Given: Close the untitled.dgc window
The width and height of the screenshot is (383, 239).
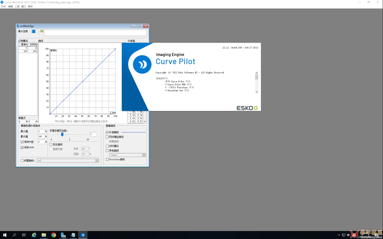Looking at the screenshot, I should tap(146, 26).
